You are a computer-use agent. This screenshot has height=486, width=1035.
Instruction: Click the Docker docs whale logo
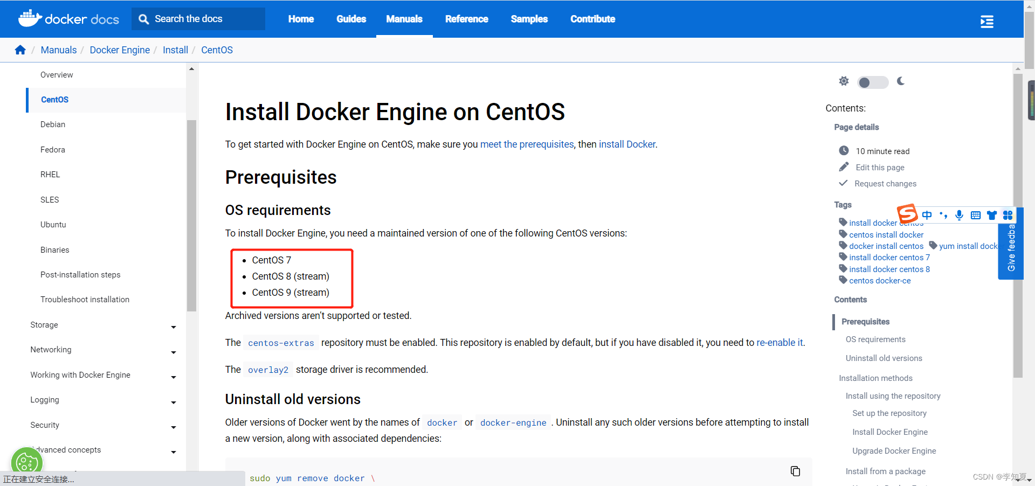[30, 18]
